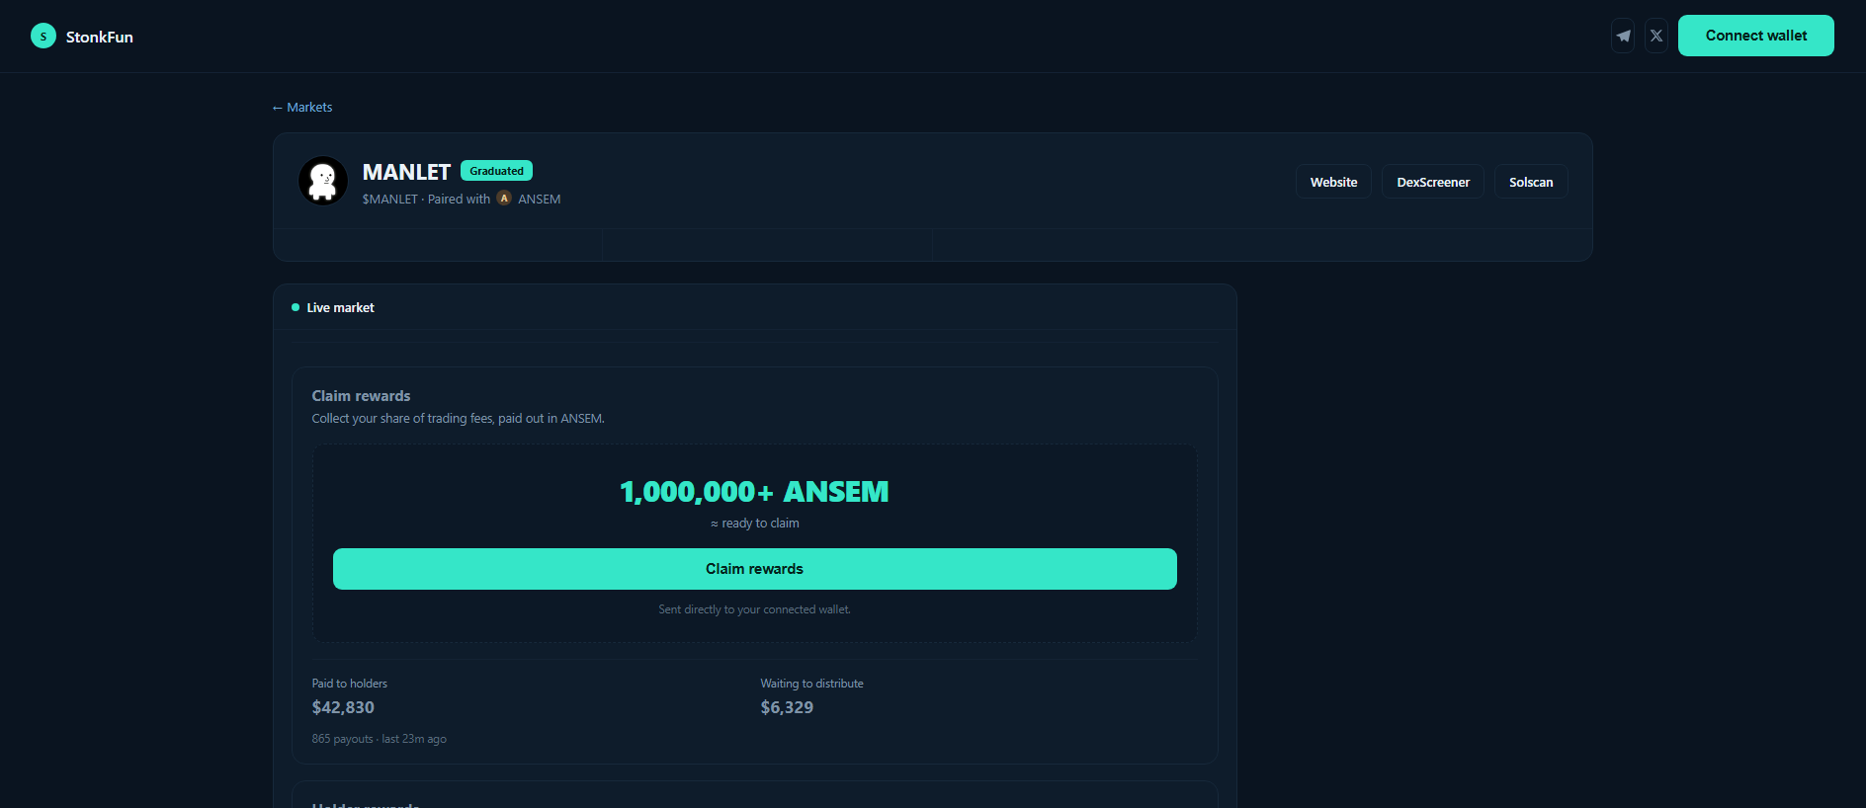Select the MANLET token title

point(406,172)
